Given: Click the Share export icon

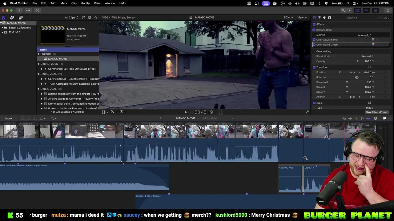Looking at the screenshot, I should [388, 10].
